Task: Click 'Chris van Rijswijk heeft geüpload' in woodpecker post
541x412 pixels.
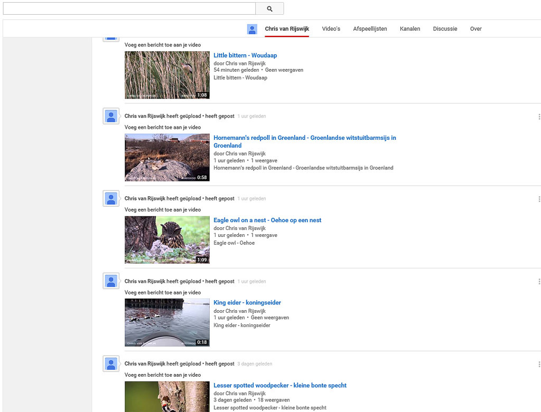Action: (x=163, y=364)
